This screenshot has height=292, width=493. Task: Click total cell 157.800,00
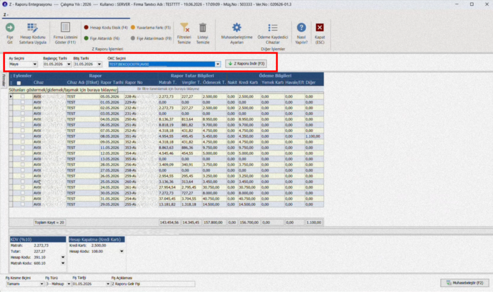[x=214, y=223]
